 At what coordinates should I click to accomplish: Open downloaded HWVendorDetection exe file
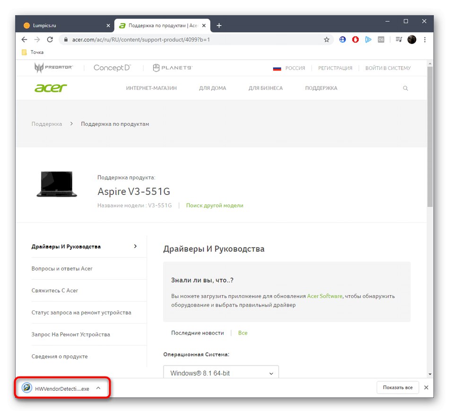(56, 388)
